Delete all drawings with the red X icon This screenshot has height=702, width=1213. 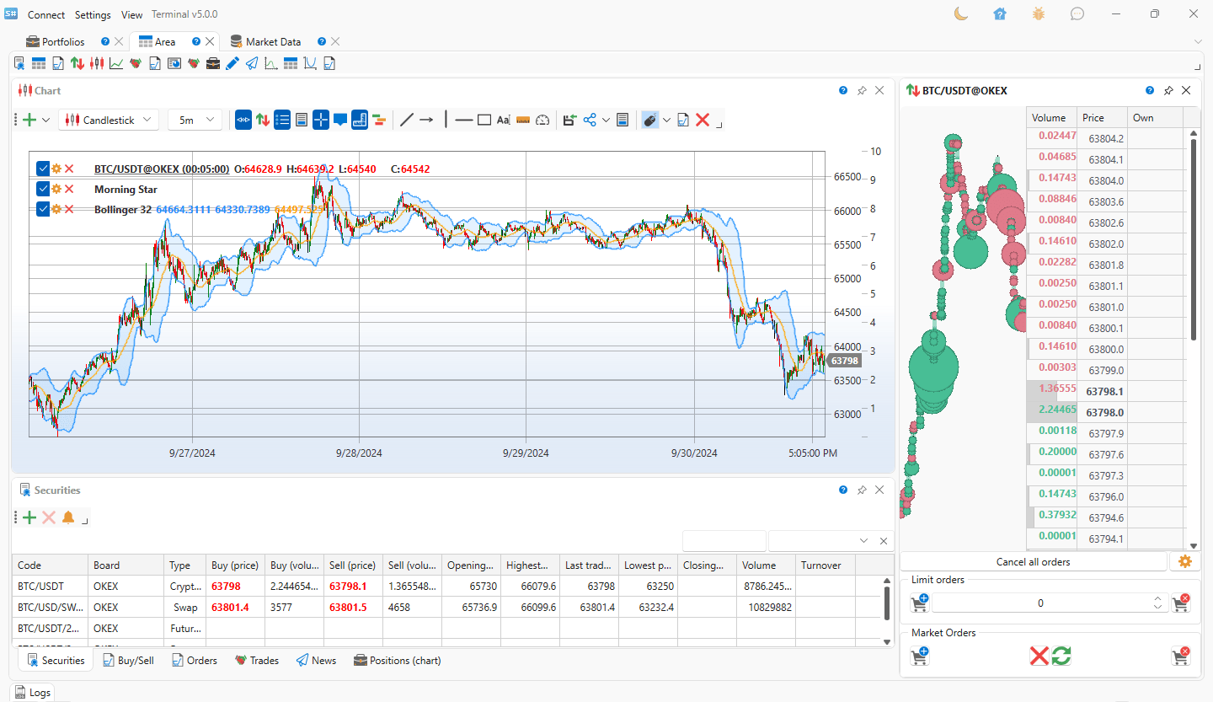click(703, 119)
